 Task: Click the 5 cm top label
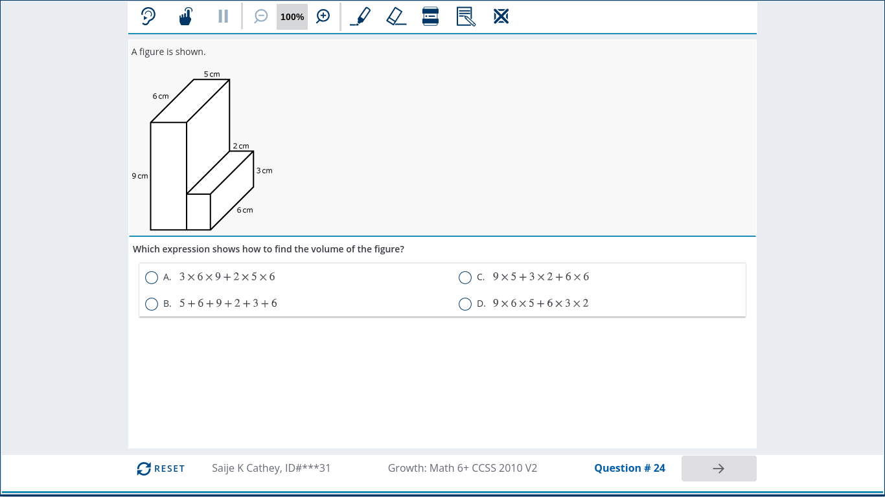[212, 74]
